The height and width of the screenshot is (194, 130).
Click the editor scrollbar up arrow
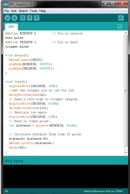tap(126, 33)
